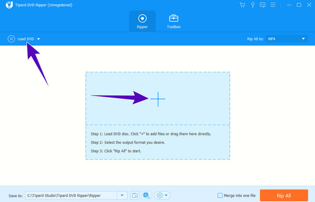Viewport: 315px width, 202px height.
Task: Minimize the Tipard DVD Ripper window
Action: pyautogui.click(x=289, y=5)
